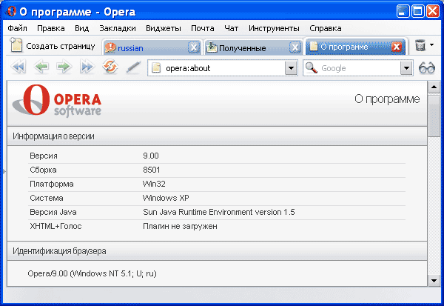Image resolution: width=444 pixels, height=306 pixels.
Task: Open the closed tabs trash can
Action: 420,45
